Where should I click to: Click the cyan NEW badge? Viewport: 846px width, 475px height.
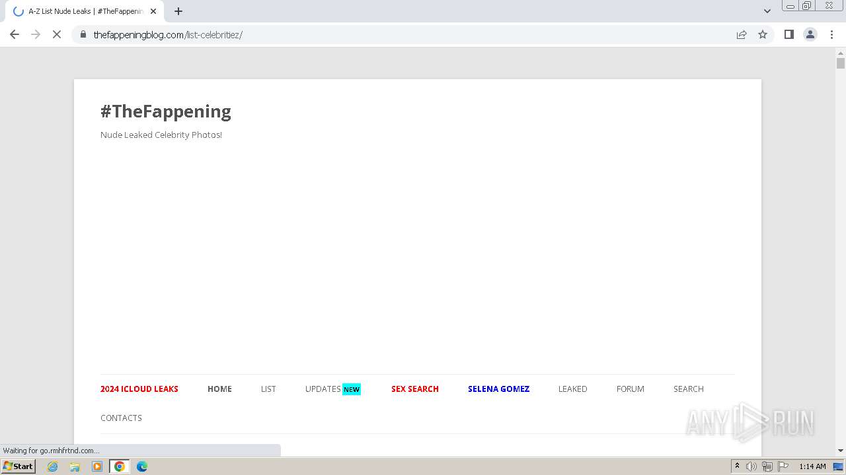point(352,389)
